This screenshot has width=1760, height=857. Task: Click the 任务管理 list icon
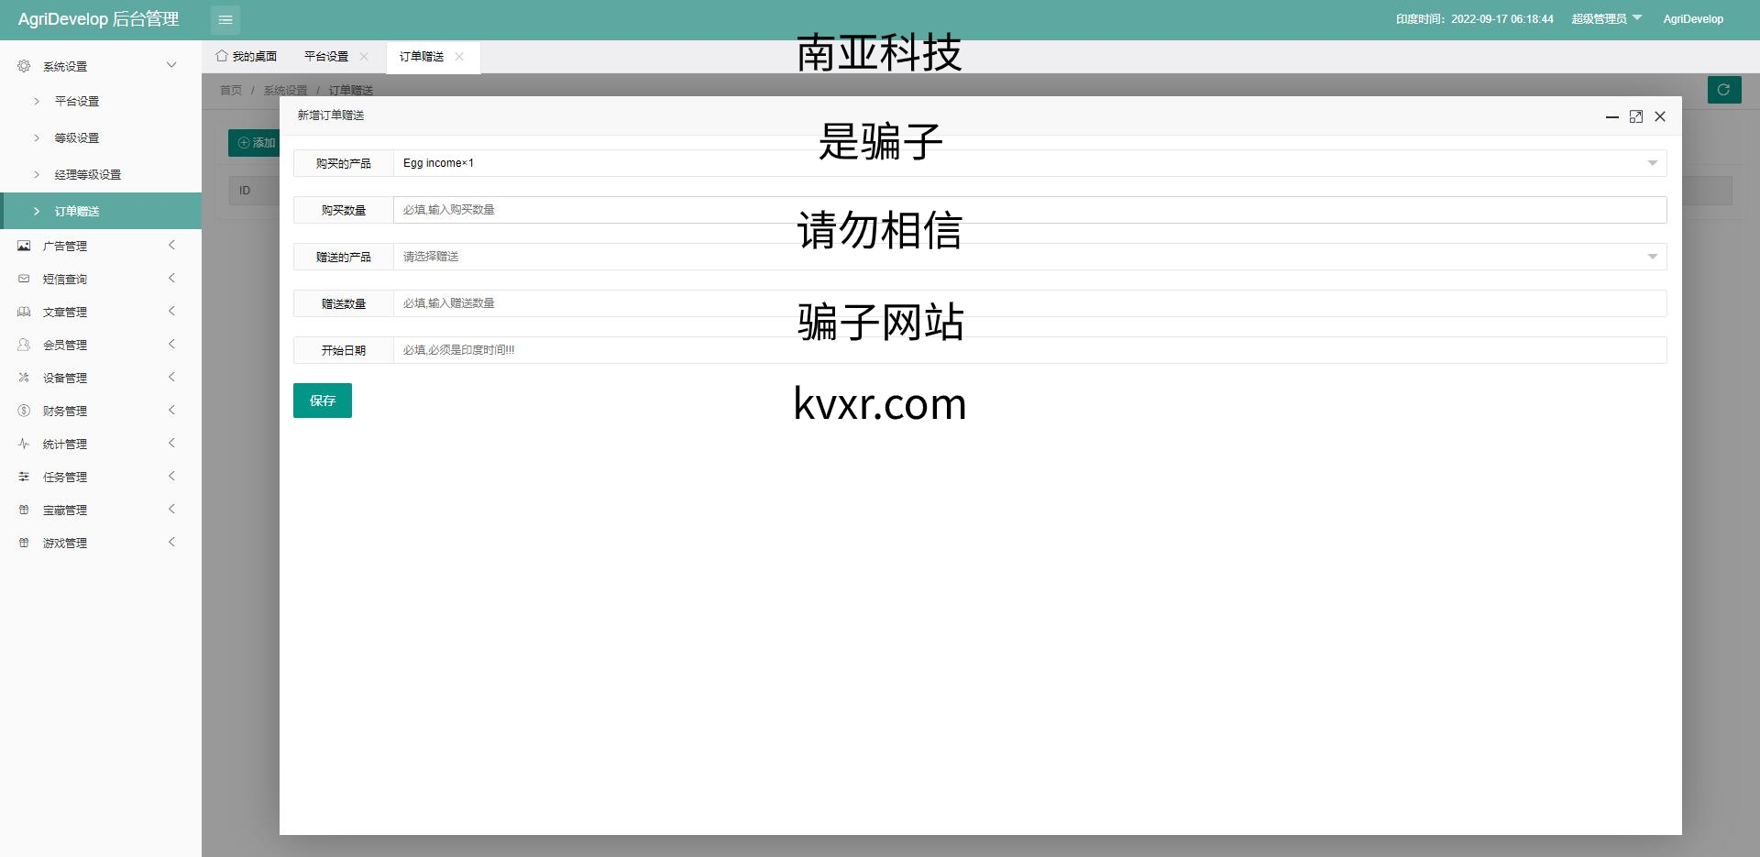(24, 477)
